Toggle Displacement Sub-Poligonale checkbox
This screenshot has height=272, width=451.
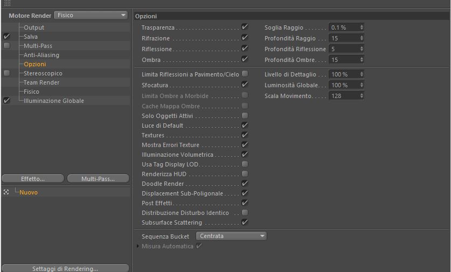[245, 193]
